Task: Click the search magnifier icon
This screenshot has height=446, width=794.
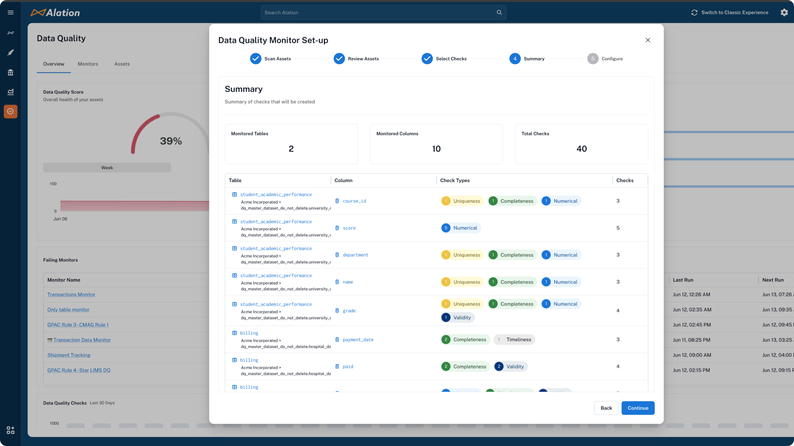Action: [x=499, y=12]
